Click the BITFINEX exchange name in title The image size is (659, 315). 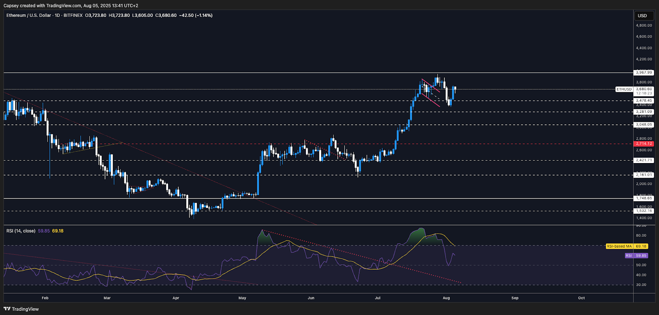(x=73, y=15)
